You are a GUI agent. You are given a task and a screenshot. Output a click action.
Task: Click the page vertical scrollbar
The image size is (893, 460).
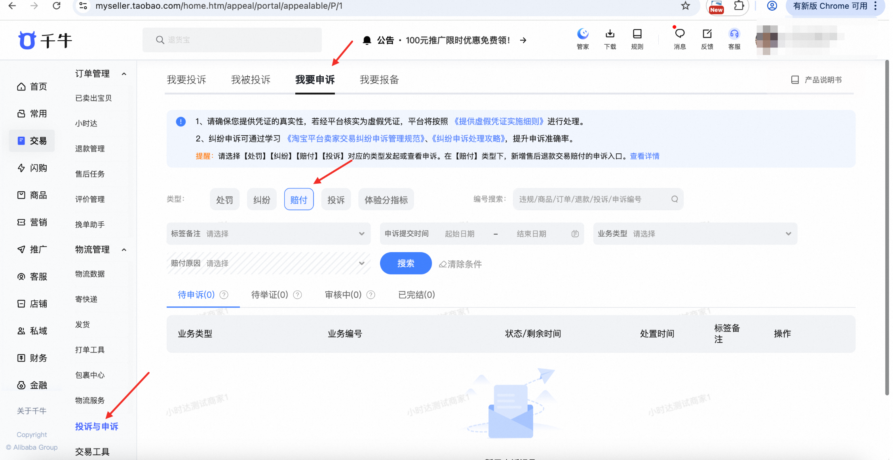[887, 227]
